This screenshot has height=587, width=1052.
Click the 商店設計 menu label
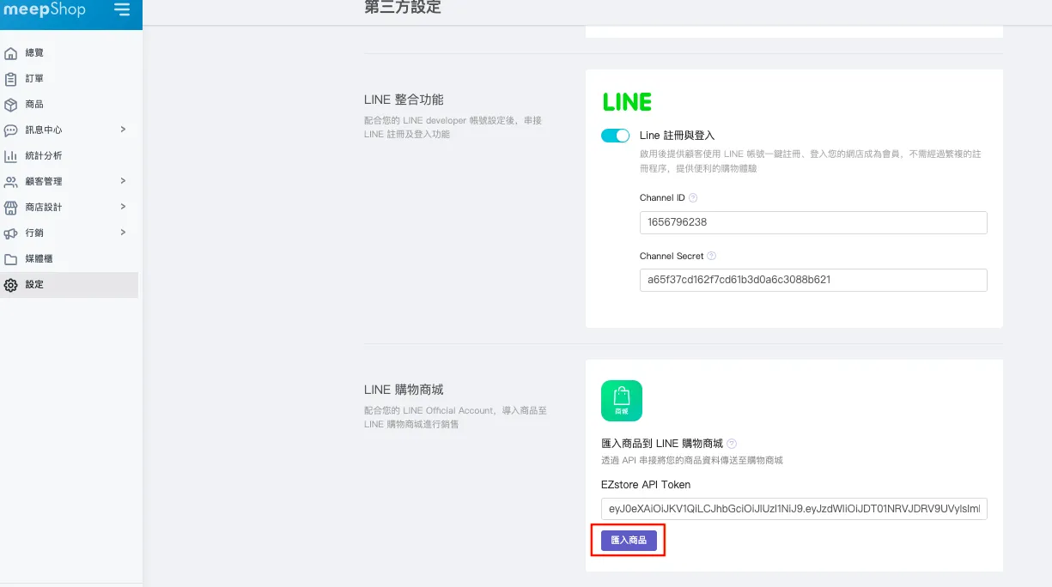(43, 208)
